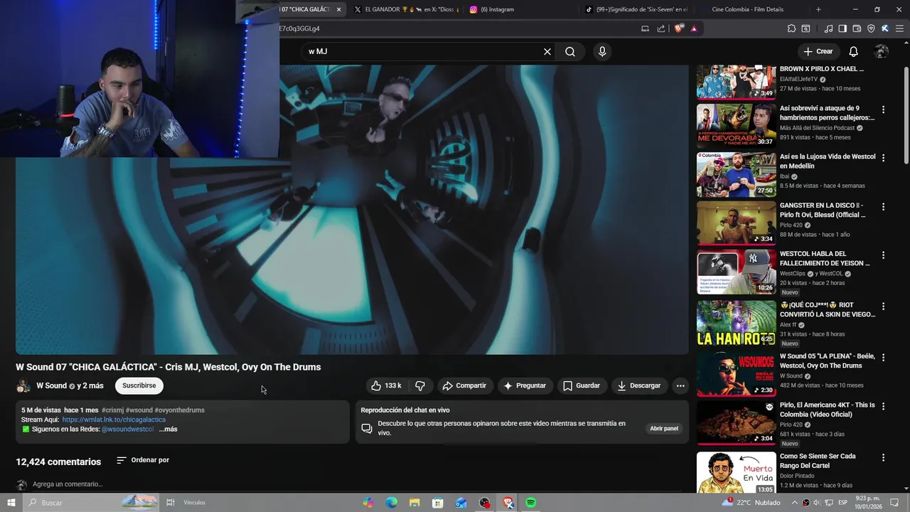Click 'Abrir panel' for chat replay

point(664,429)
